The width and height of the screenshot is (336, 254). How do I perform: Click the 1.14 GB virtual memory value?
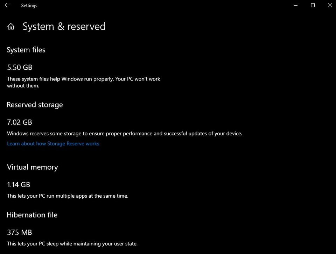18,184
